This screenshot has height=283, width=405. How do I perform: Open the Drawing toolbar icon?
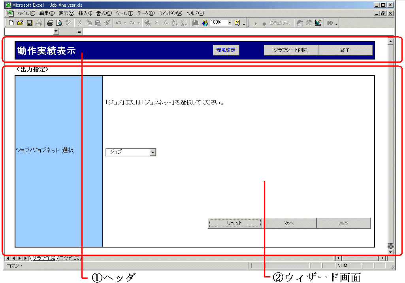[204, 23]
